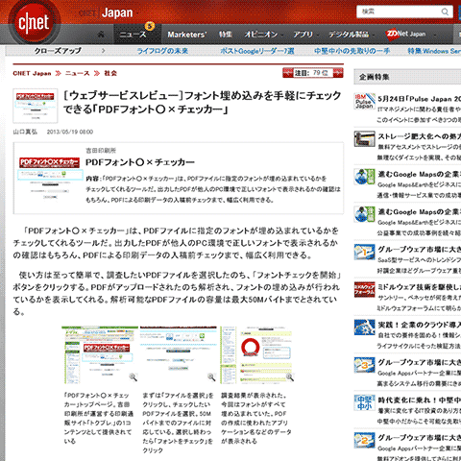This screenshot has width=461, height=461.
Task: Click CNET Japan breadcrumb link
Action: [32, 73]
